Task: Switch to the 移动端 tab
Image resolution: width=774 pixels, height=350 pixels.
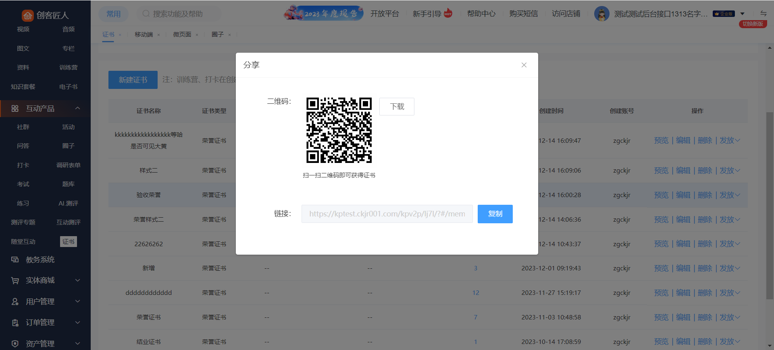Action: pos(144,35)
